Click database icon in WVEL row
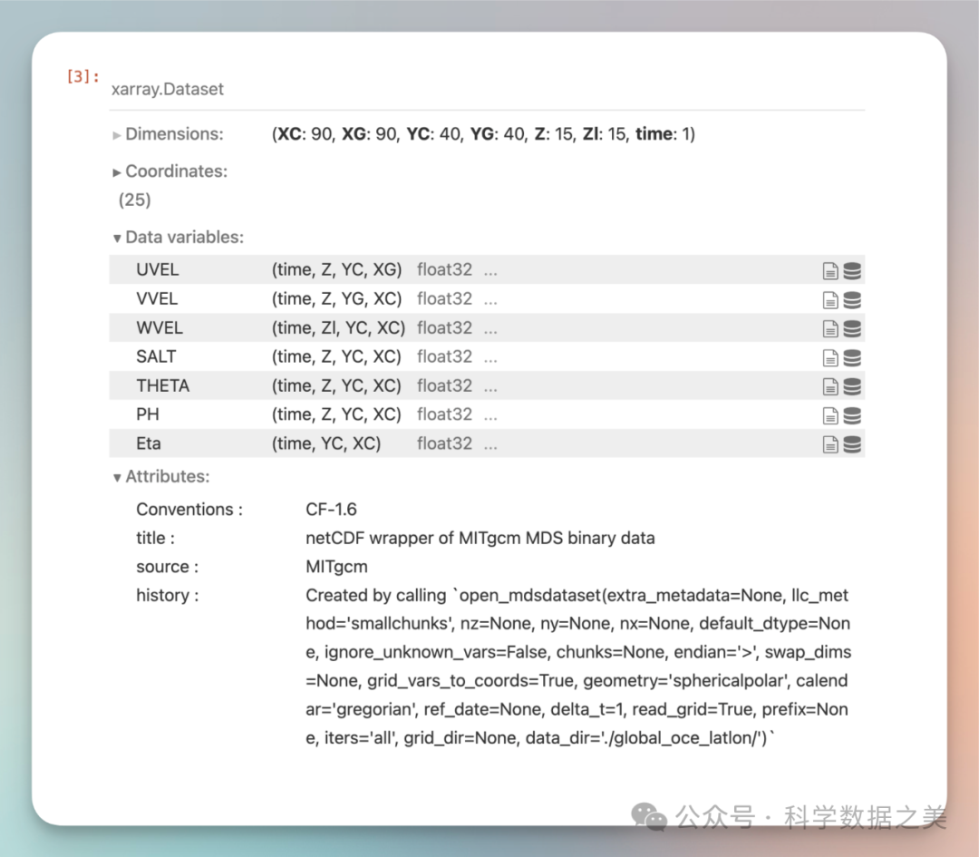Viewport: 979px width, 857px height. click(x=852, y=328)
